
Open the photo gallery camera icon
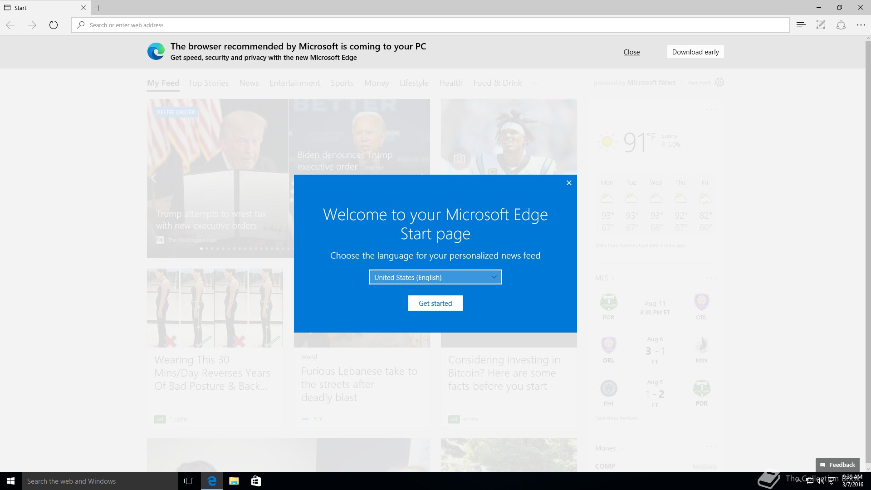[460, 159]
